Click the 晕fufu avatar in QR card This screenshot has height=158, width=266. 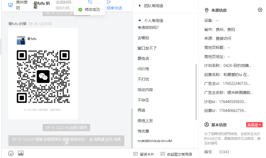[x=21, y=40]
